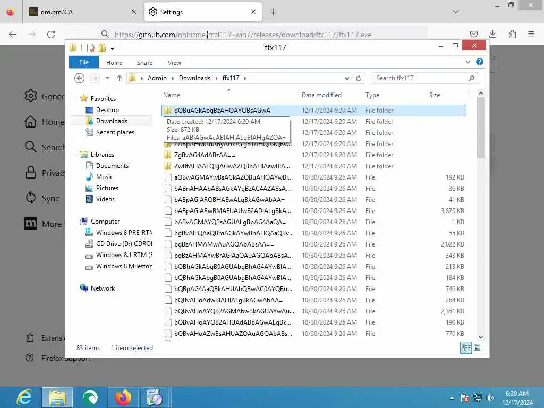This screenshot has height=408, width=544.
Task: Click the Downloads breadcrumb segment
Action: [x=194, y=78]
